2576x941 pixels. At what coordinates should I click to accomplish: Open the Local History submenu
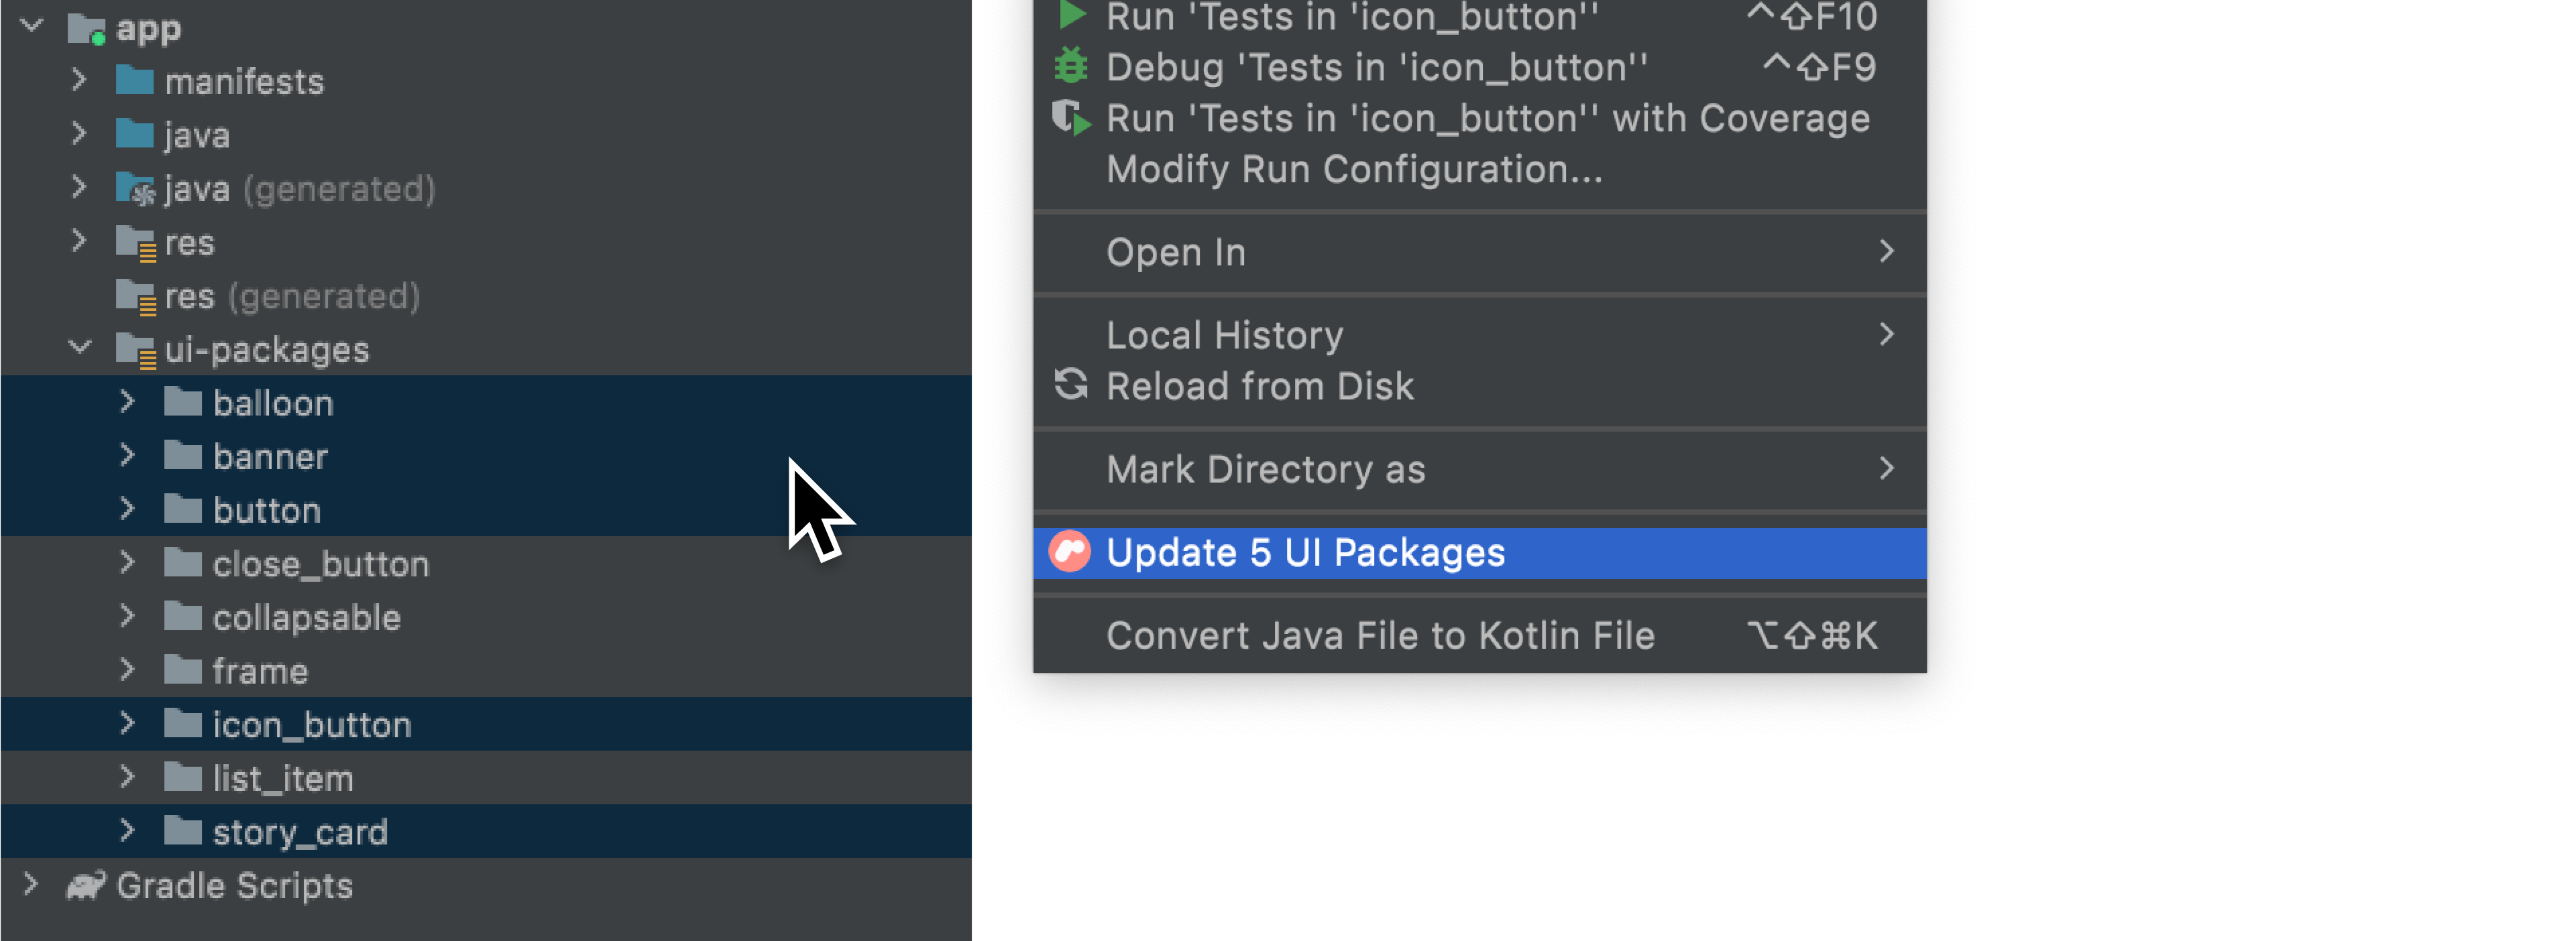pos(1479,336)
